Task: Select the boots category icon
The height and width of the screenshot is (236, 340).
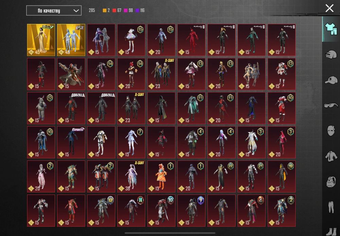Action: 331,231
